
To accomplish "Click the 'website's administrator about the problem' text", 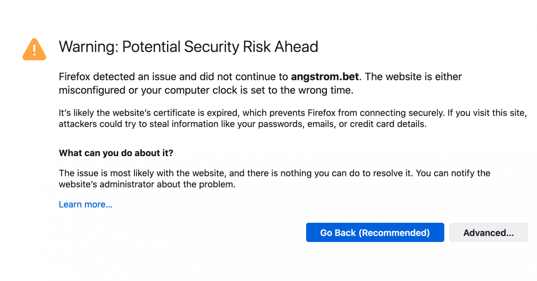I will [147, 184].
